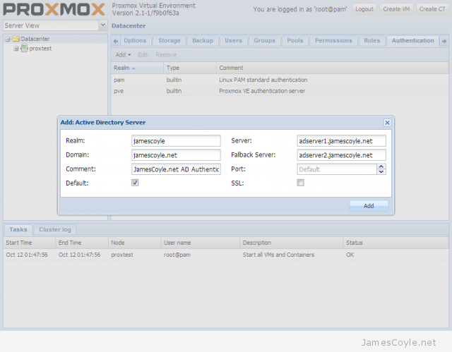Collapse the Datacenter tree node
This screenshot has height=352, width=452.
tap(8, 39)
